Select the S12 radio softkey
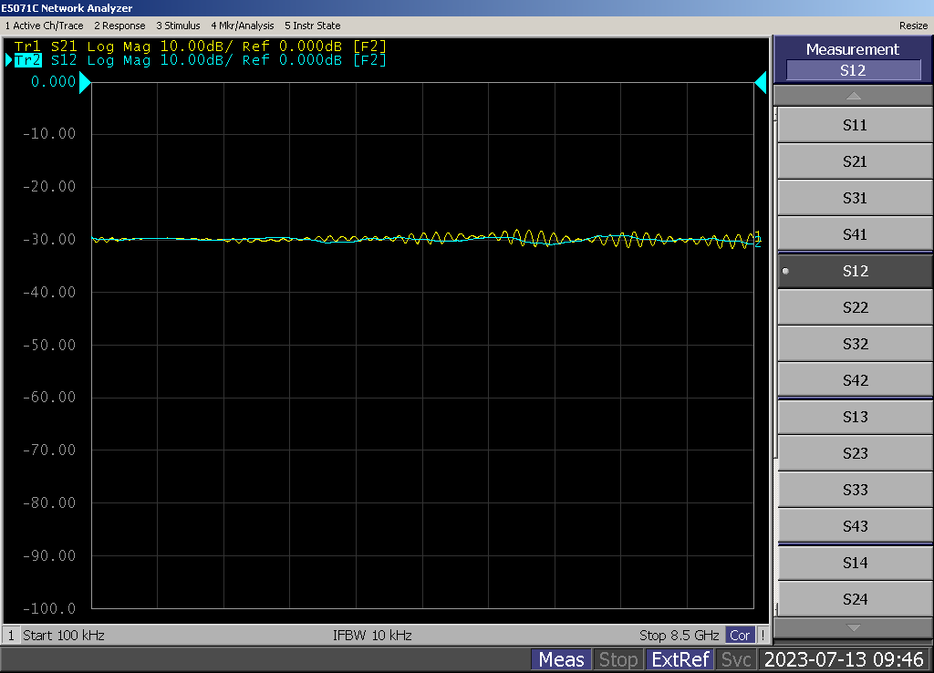The width and height of the screenshot is (934, 673). pos(854,271)
